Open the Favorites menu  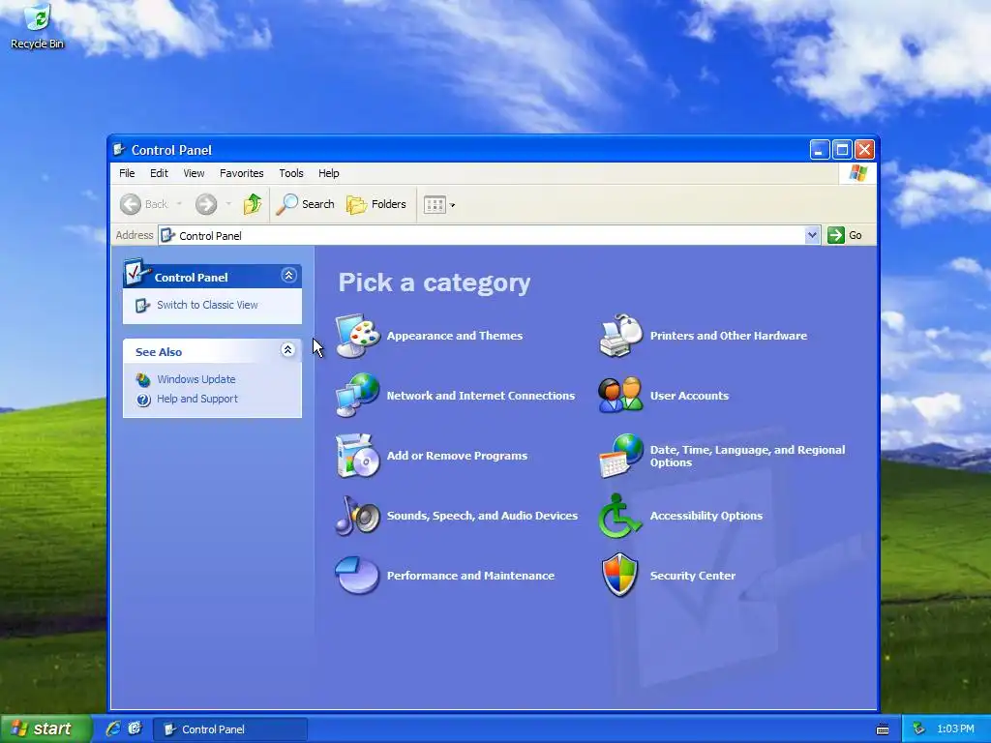tap(241, 173)
